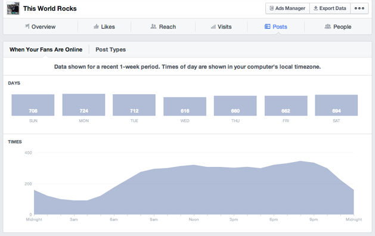This screenshot has width=375, height=236.
Task: Click the Ads Manager button
Action: [287, 8]
